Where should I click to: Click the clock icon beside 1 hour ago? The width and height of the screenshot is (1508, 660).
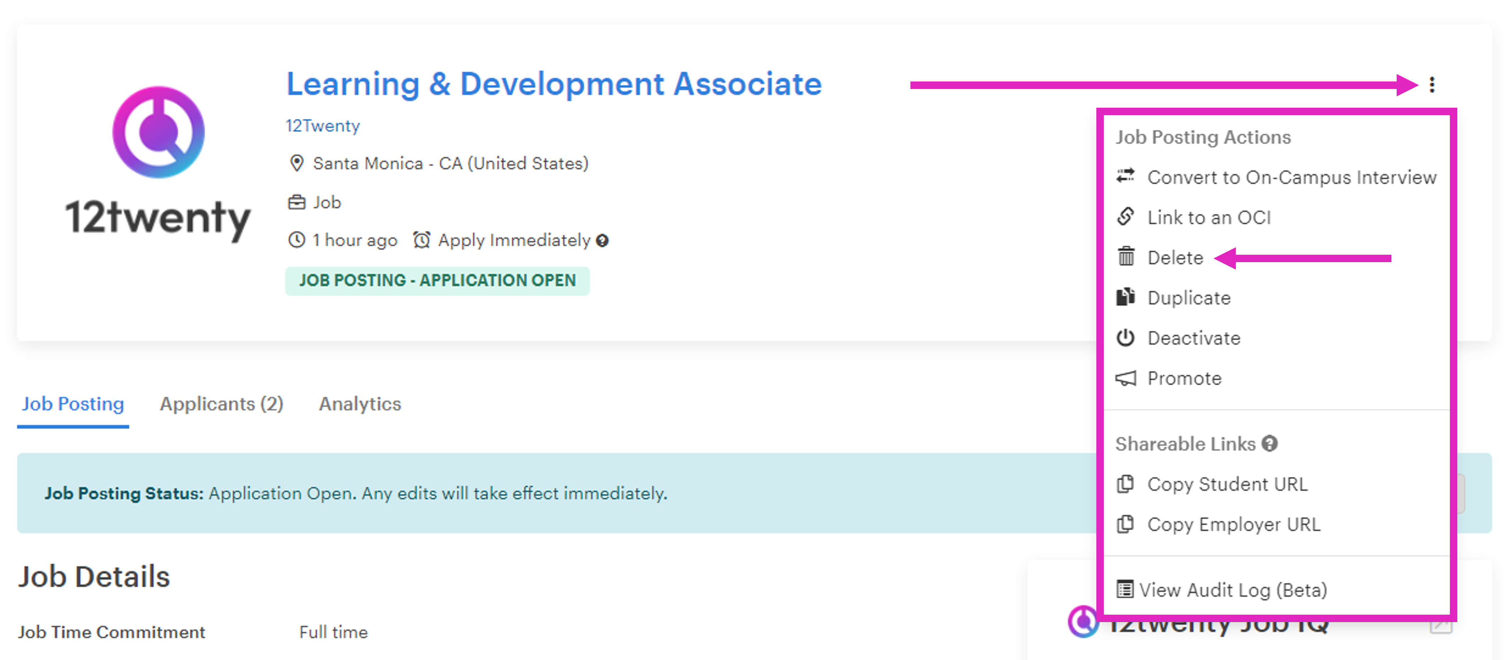click(297, 240)
